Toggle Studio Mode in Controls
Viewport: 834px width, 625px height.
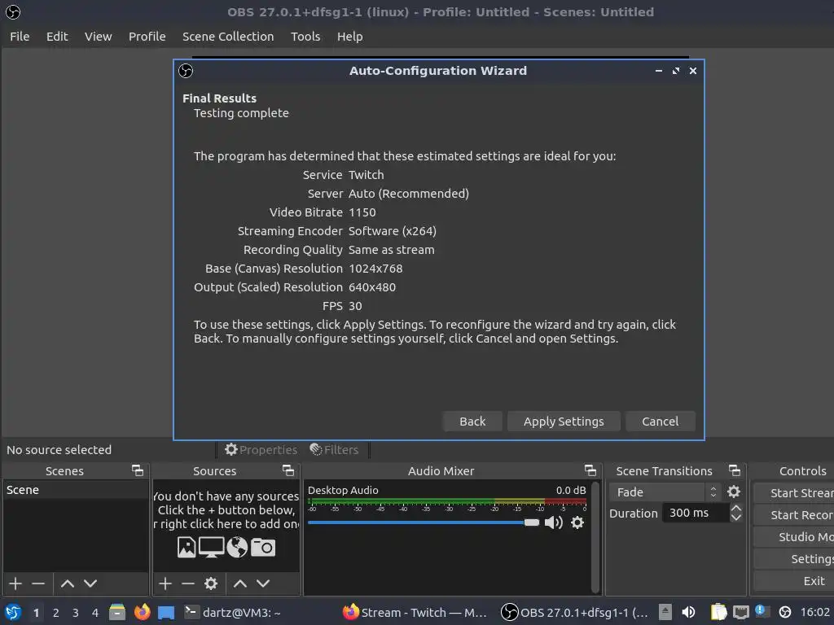(794, 537)
